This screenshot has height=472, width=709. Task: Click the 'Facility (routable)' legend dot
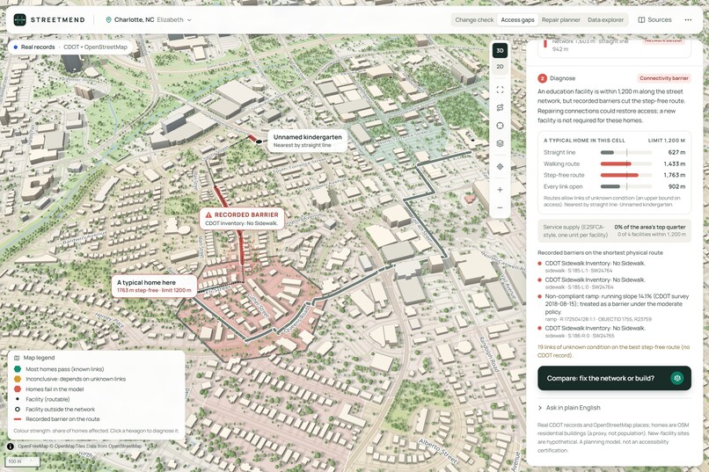[x=18, y=399]
